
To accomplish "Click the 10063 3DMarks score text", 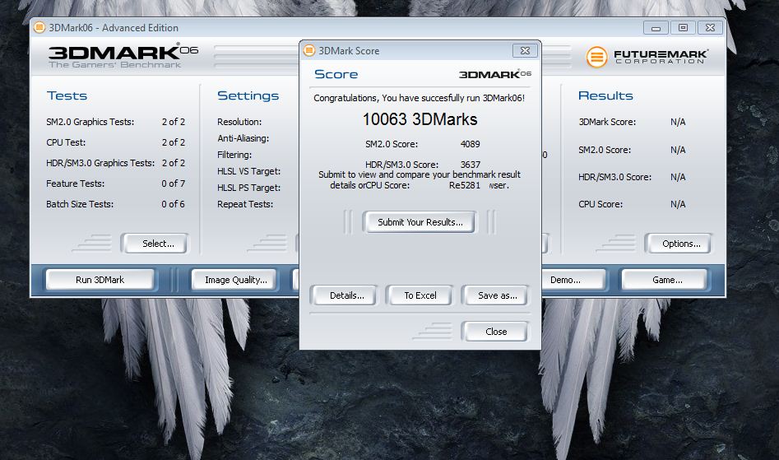I will (x=420, y=119).
